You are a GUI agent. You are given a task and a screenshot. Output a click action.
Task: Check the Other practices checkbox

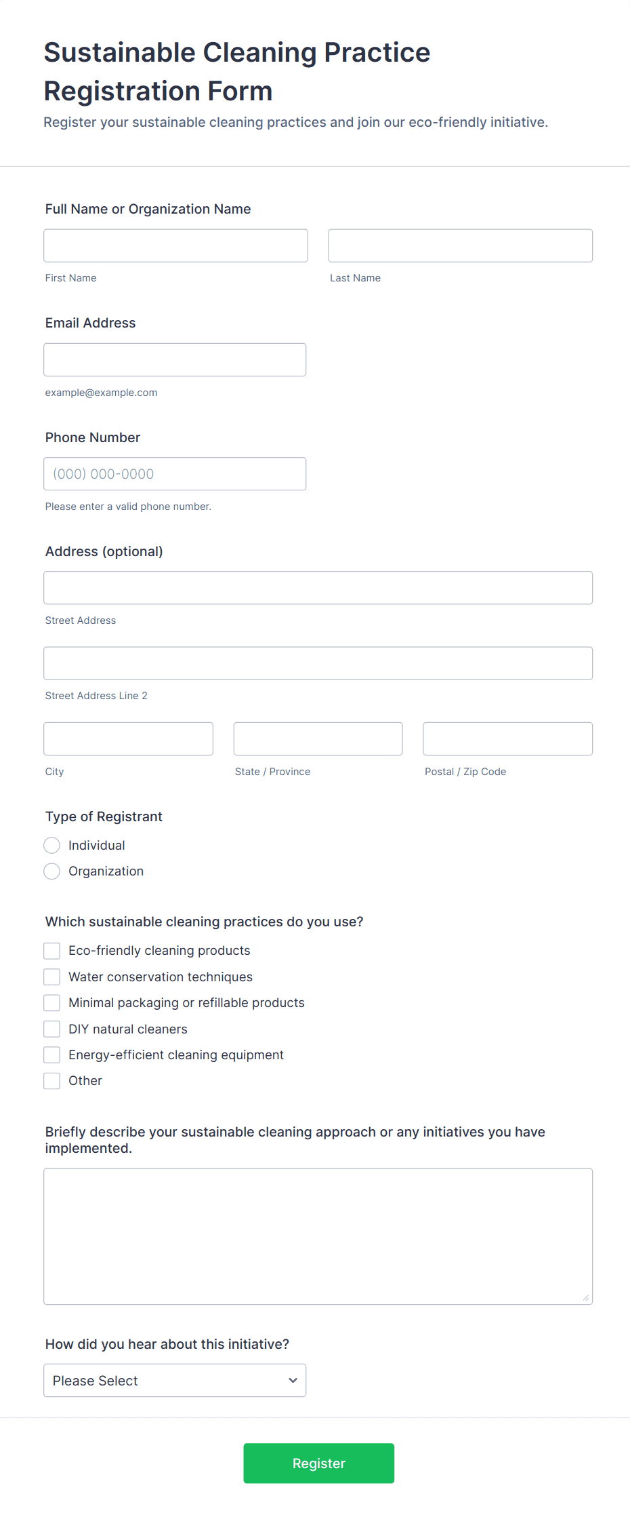pos(51,1080)
